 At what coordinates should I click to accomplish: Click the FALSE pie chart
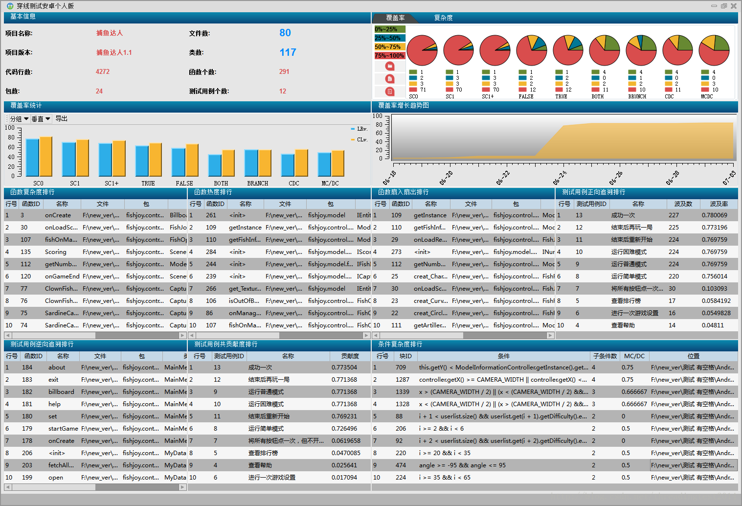point(532,50)
